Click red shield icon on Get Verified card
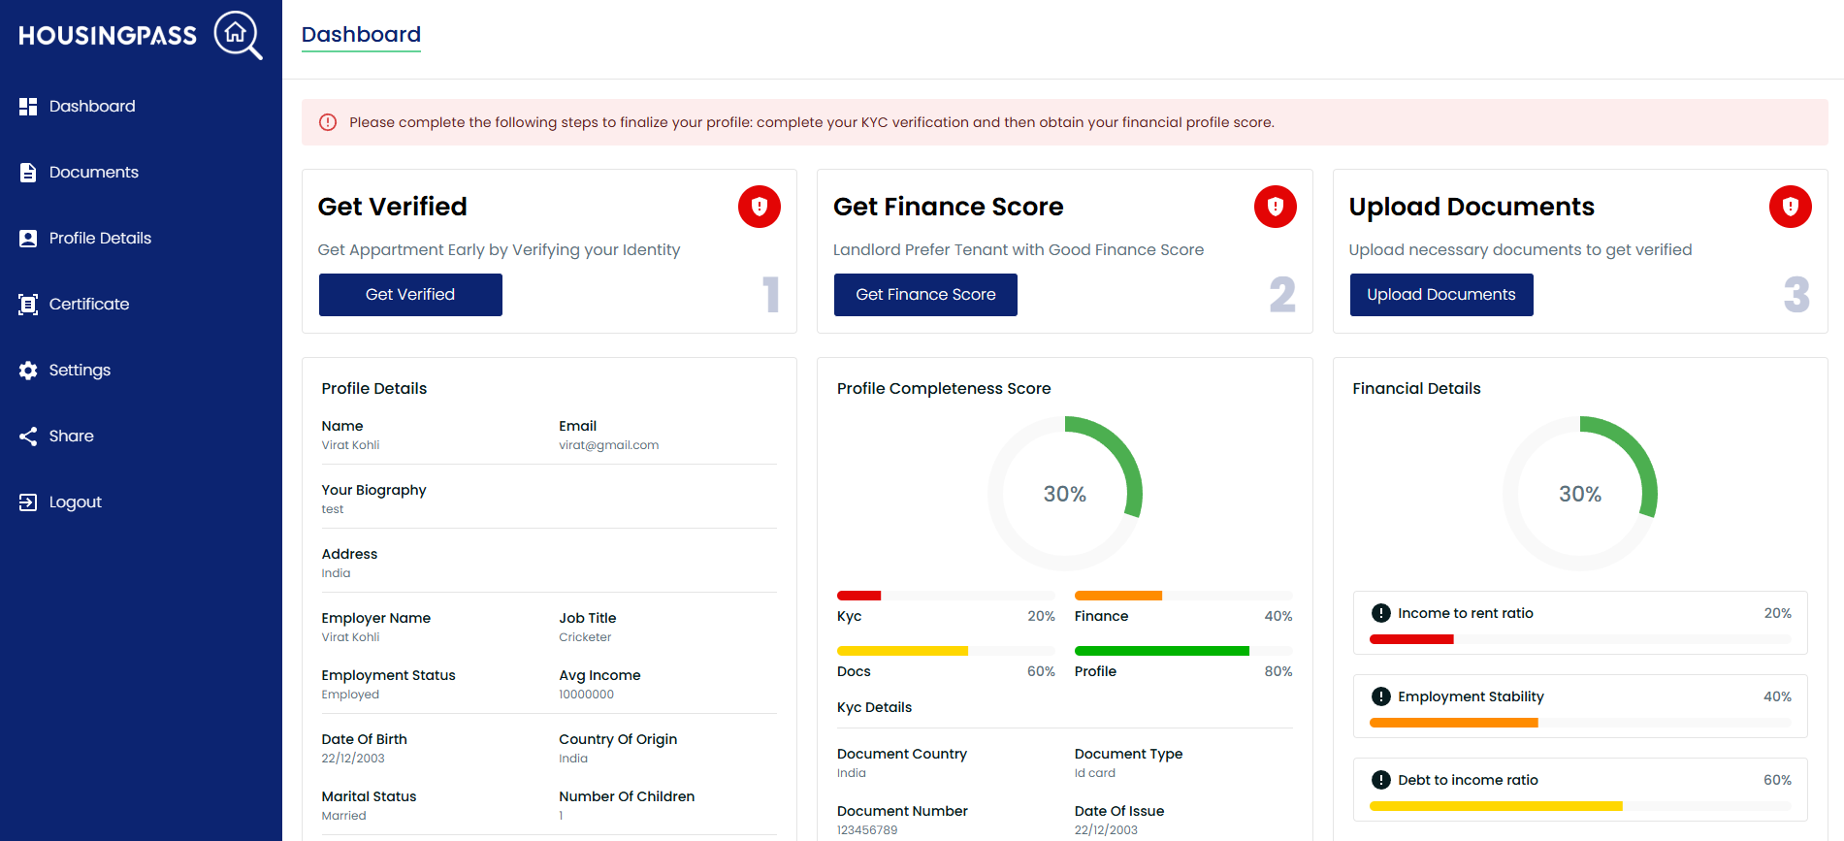This screenshot has height=841, width=1844. click(x=759, y=207)
